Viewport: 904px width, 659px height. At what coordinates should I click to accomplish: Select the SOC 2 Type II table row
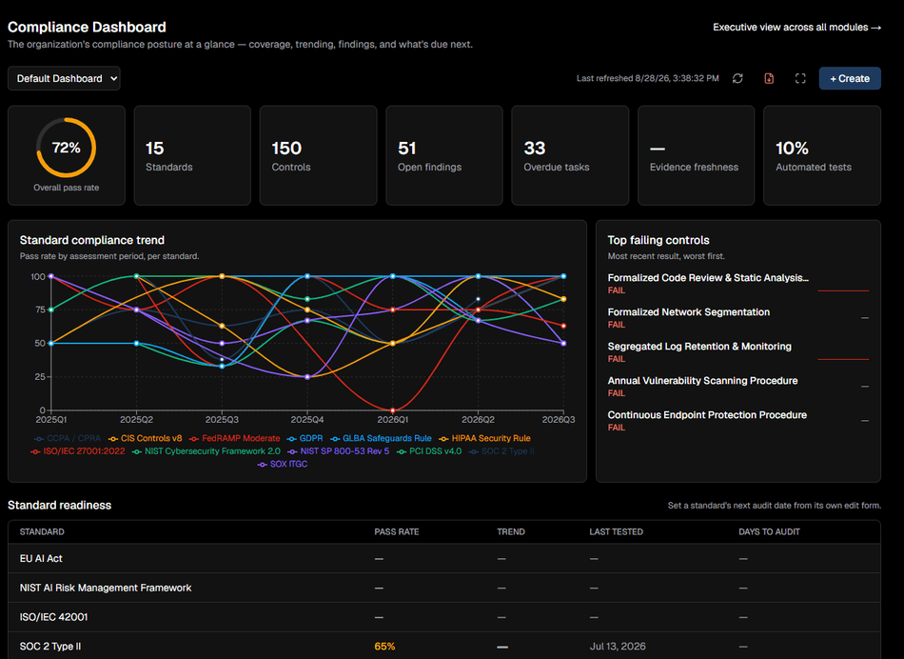pyautogui.click(x=444, y=647)
